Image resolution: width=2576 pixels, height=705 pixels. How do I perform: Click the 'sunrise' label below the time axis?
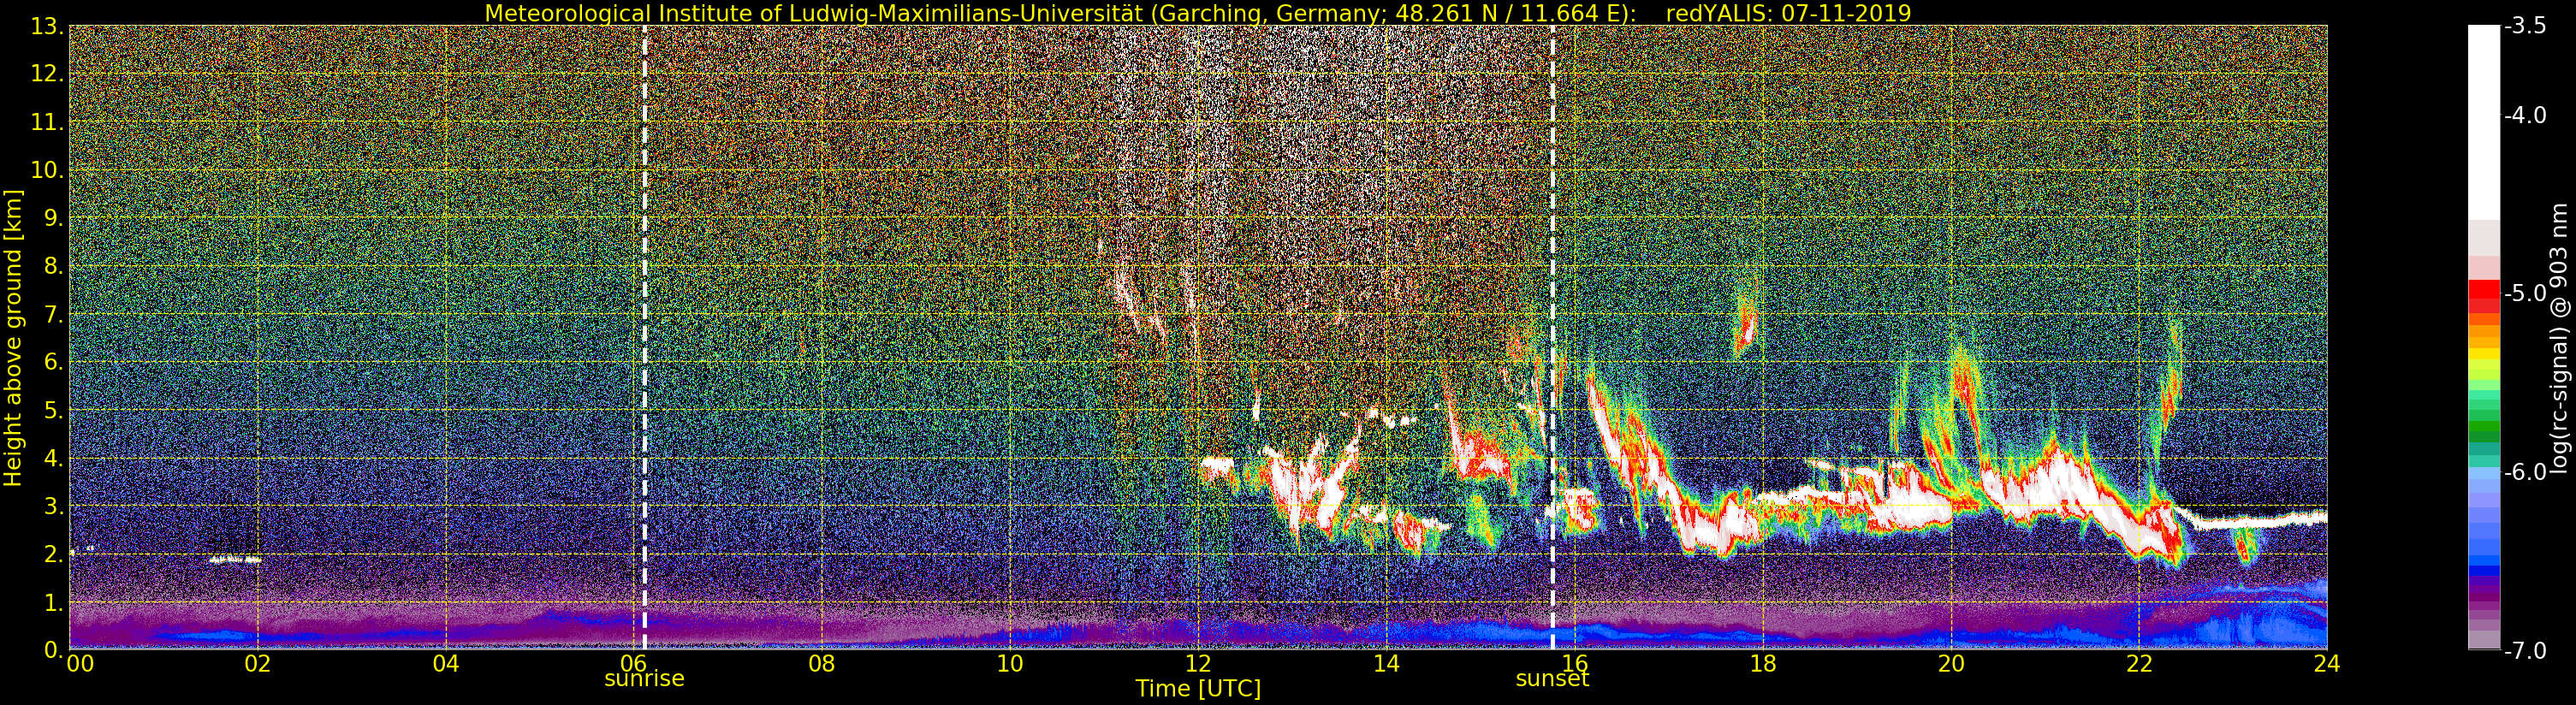tap(644, 678)
